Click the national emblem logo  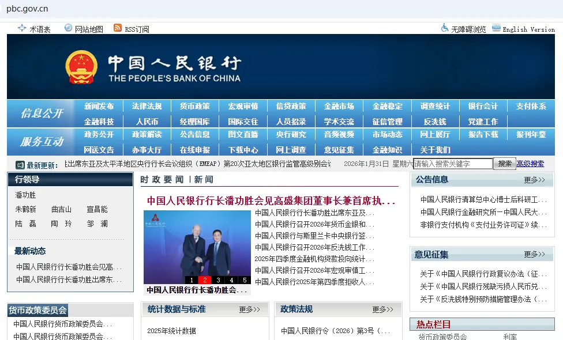(x=81, y=67)
